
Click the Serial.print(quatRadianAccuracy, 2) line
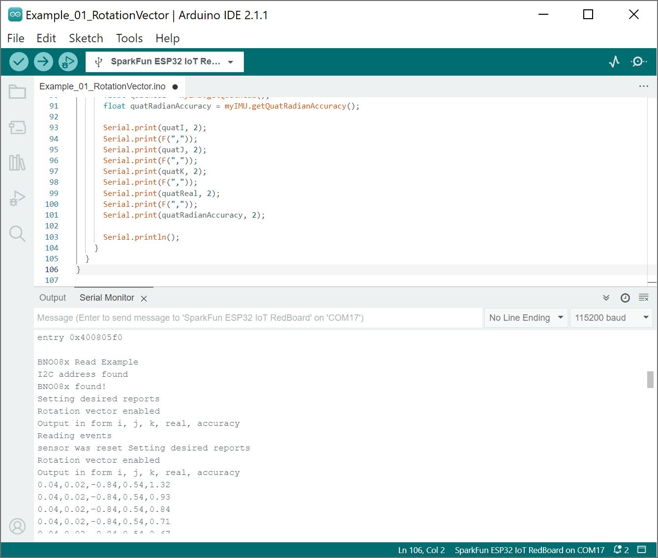184,215
